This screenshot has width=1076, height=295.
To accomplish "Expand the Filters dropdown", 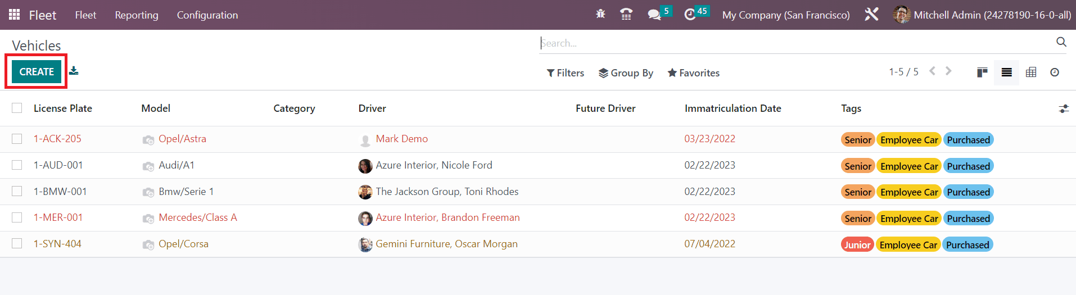I will click(565, 73).
